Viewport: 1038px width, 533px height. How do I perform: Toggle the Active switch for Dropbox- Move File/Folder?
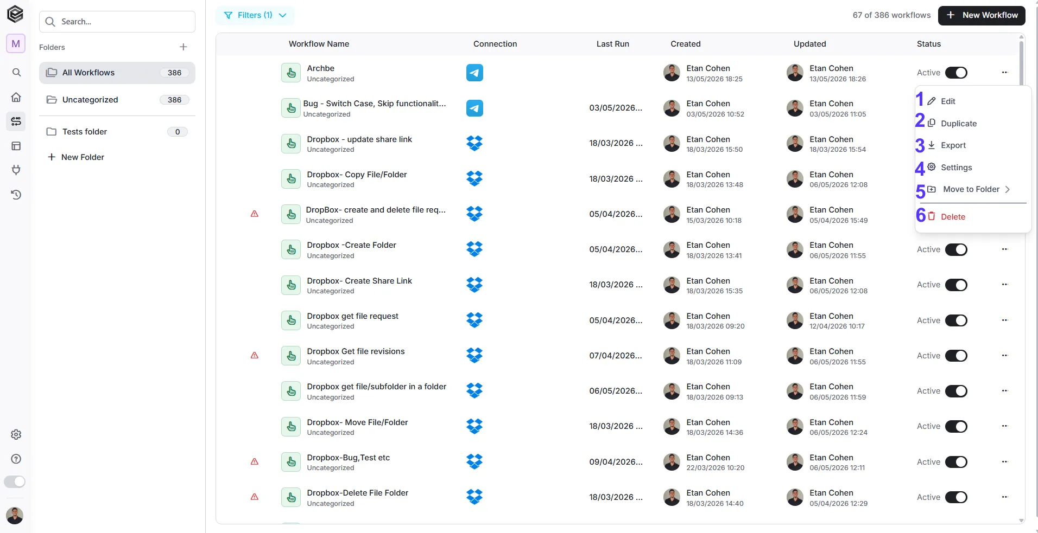tap(956, 426)
